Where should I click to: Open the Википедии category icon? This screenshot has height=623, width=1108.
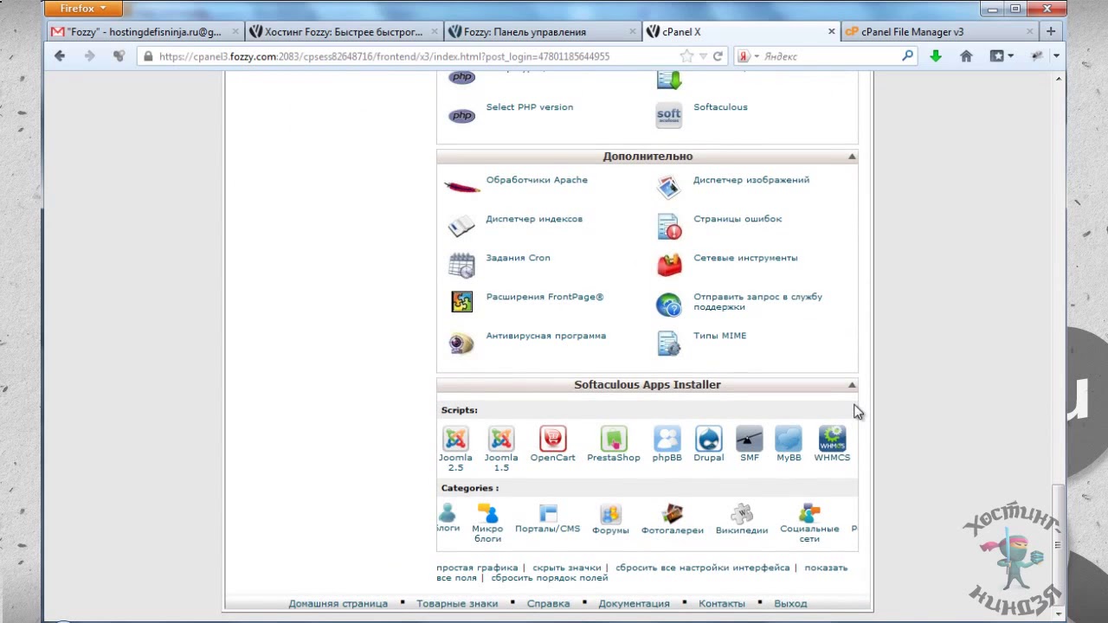click(x=742, y=514)
